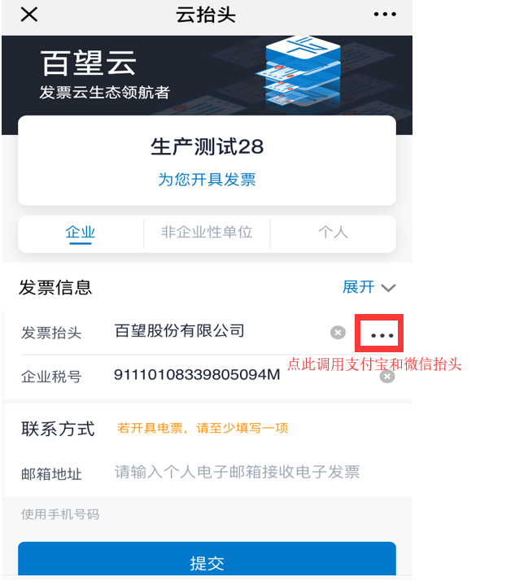The height and width of the screenshot is (580, 515).
Task: Clear the 企业税号 field with X icon
Action: tap(387, 377)
